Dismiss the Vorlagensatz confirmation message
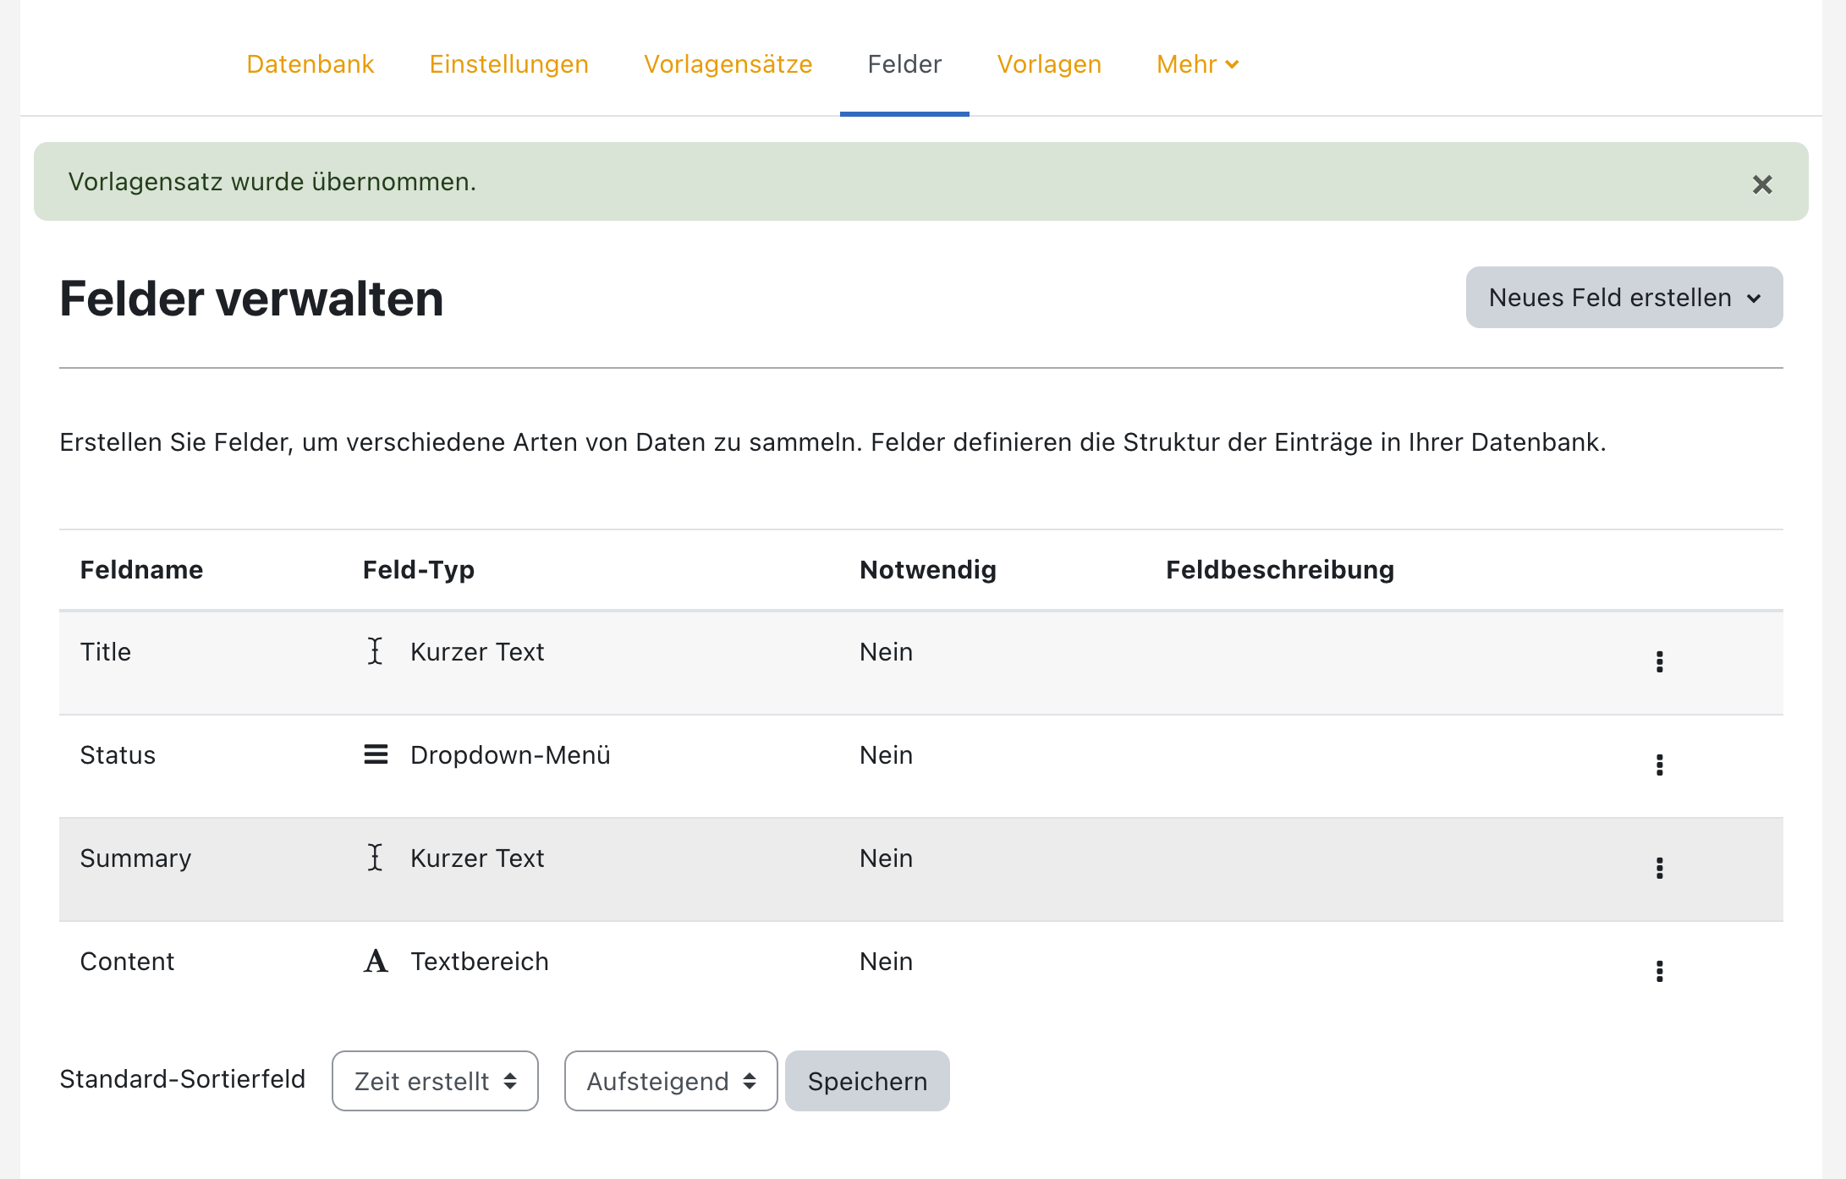Viewport: 1846px width, 1179px height. pyautogui.click(x=1762, y=182)
